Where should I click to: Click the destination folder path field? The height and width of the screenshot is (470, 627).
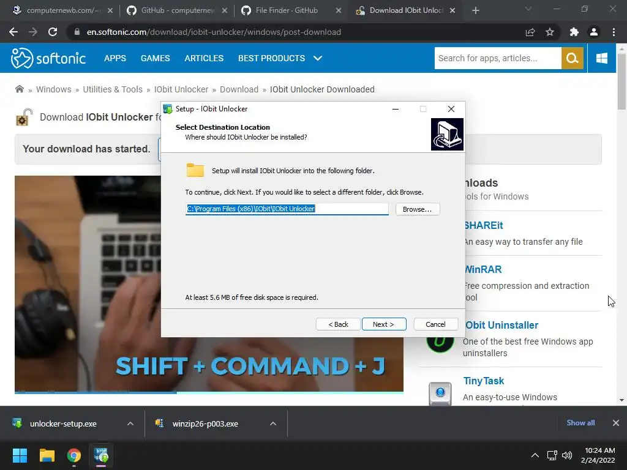287,209
